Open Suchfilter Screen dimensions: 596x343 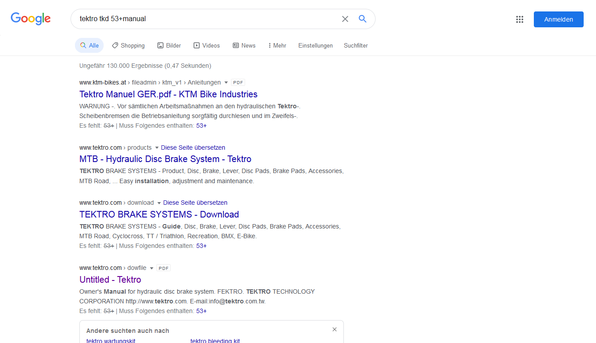tap(356, 45)
